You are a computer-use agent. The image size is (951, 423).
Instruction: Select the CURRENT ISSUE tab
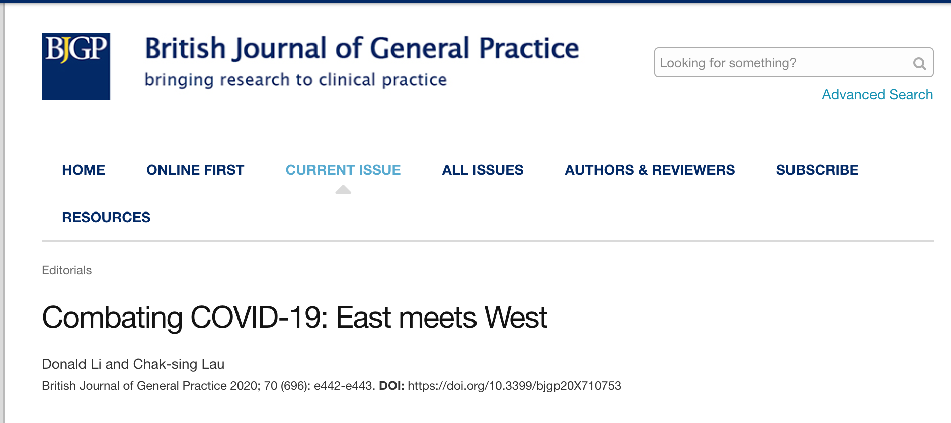pos(343,170)
